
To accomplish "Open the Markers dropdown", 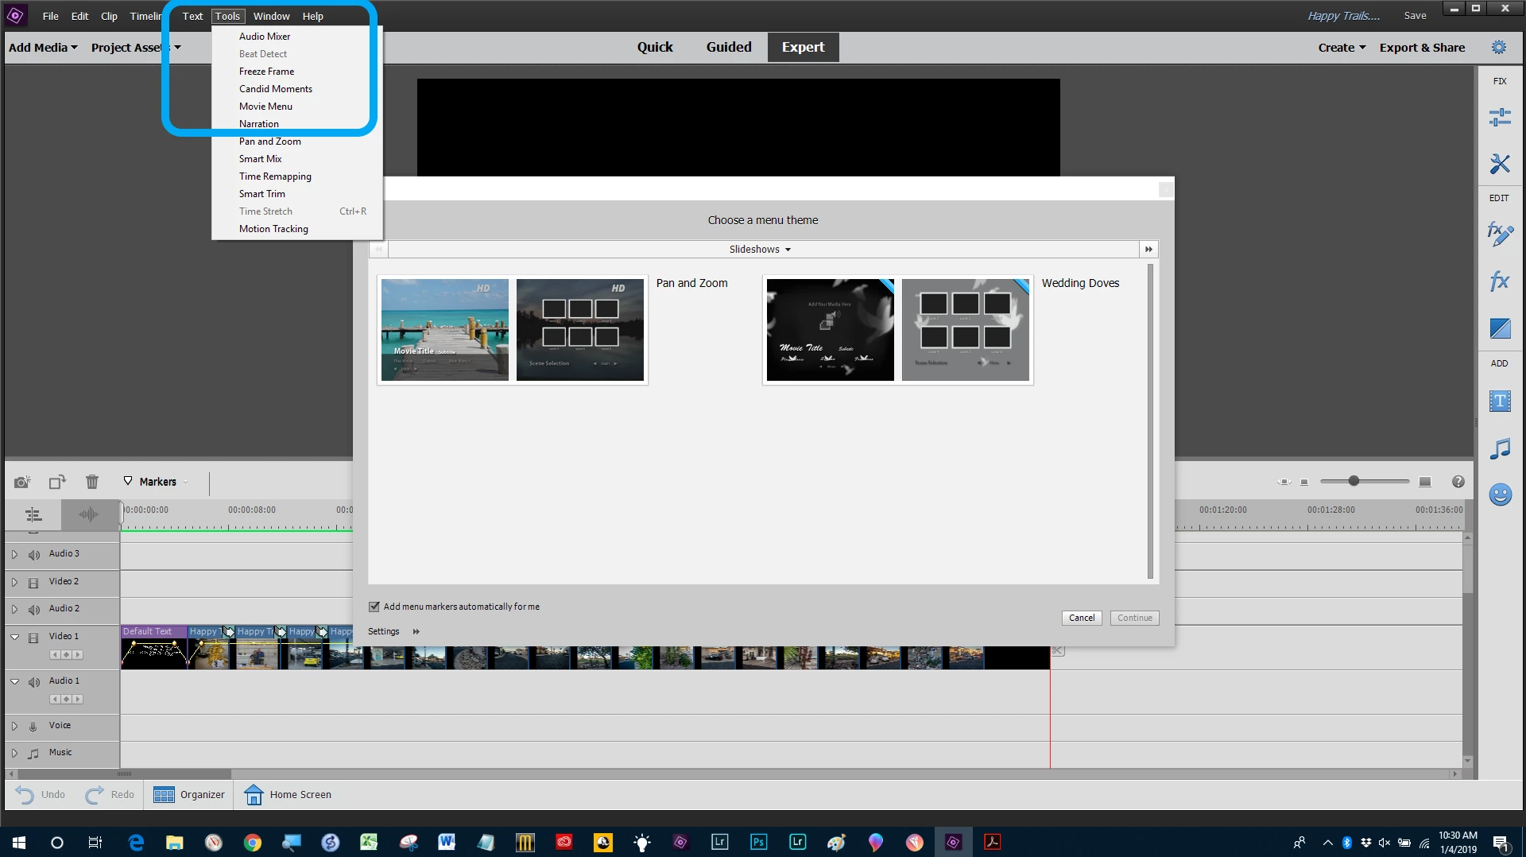I will tap(156, 482).
